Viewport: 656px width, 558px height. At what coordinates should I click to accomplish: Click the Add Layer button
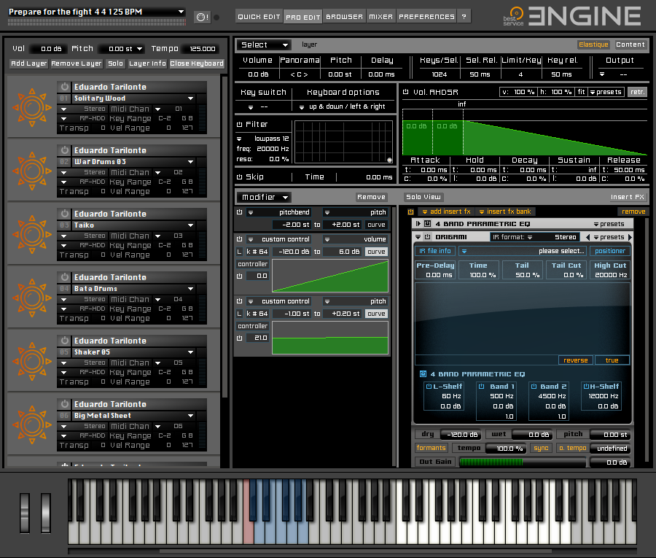29,63
